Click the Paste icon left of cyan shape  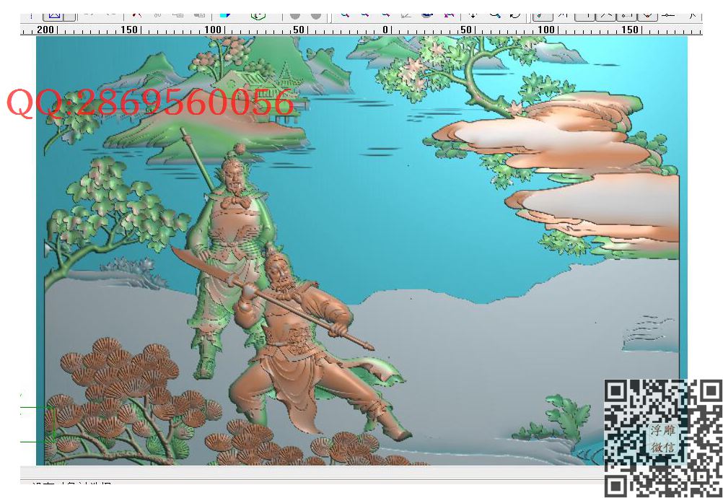[x=199, y=14]
